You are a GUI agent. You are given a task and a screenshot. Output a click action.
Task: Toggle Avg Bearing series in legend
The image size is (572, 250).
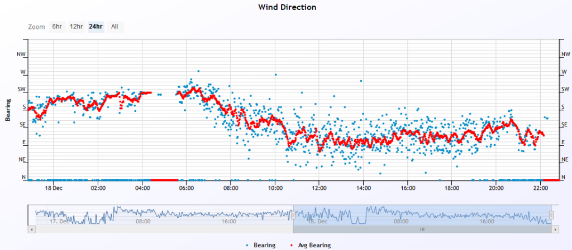click(x=312, y=246)
